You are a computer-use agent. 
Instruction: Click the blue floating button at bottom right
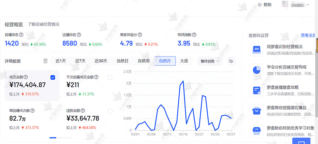[301, 141]
